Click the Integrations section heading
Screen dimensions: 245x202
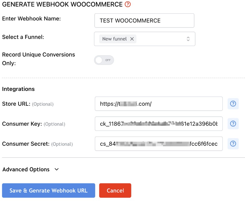(x=18, y=89)
